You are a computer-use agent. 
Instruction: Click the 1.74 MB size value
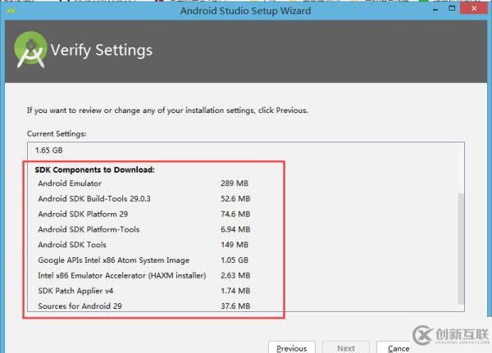(235, 291)
